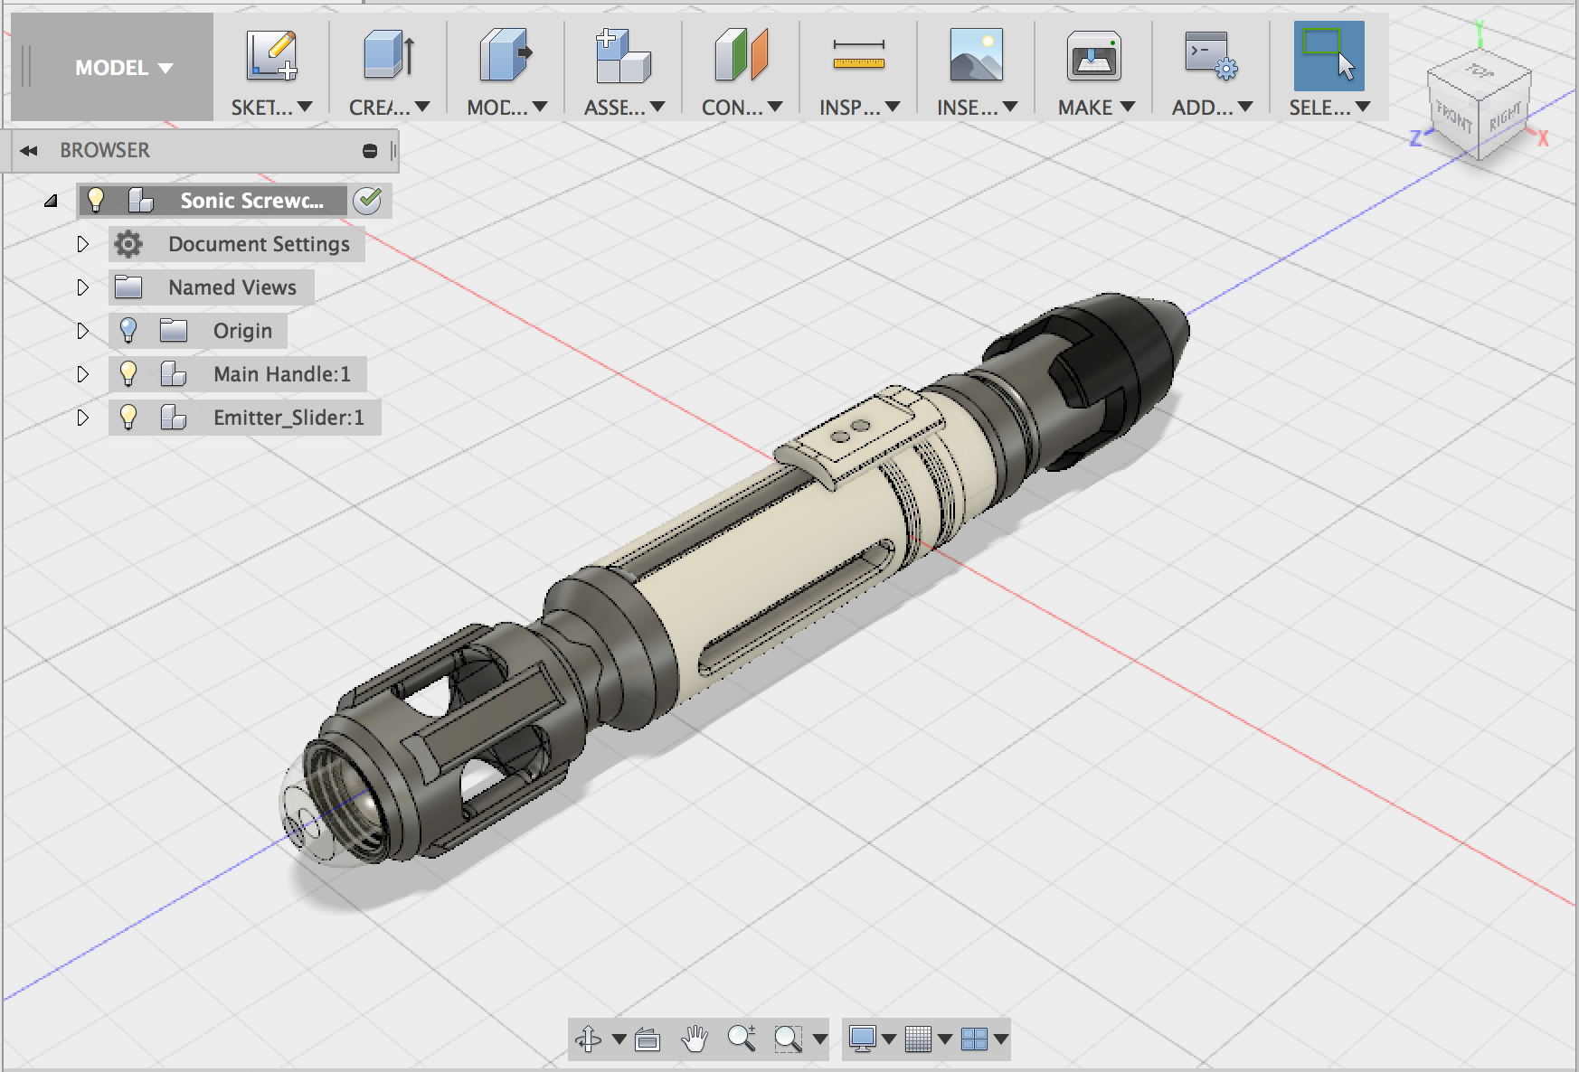Screen dimensions: 1579x1072
Task: Expand Main Handle:1 tree node
Action: (82, 374)
